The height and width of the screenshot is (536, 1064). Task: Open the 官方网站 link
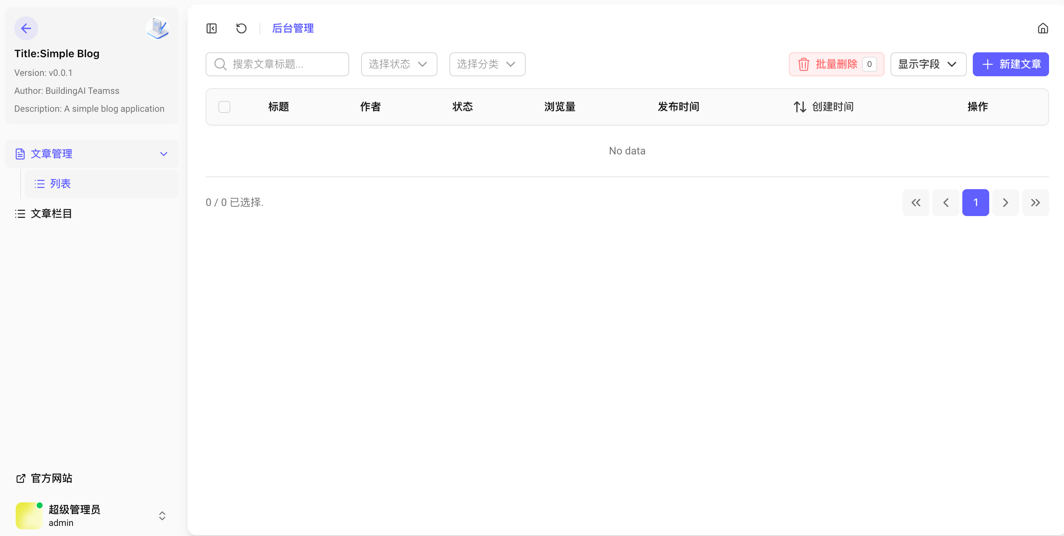(x=51, y=478)
